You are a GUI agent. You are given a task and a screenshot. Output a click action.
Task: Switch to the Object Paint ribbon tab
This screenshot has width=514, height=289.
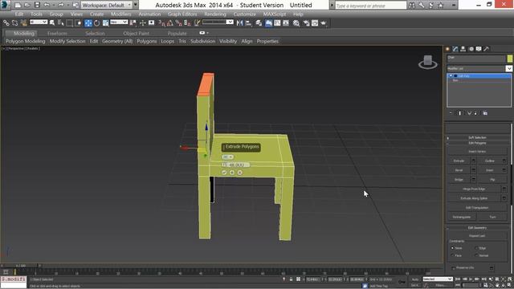[136, 34]
